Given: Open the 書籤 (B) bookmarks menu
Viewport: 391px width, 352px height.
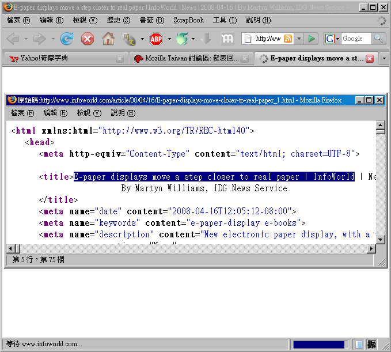Looking at the screenshot, I should coord(152,20).
